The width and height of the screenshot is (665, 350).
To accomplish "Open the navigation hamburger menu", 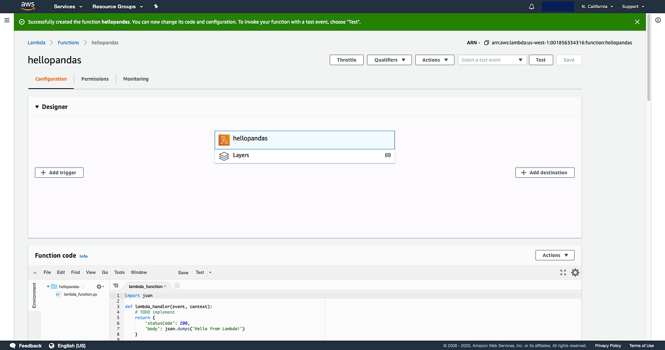I will coord(7,20).
